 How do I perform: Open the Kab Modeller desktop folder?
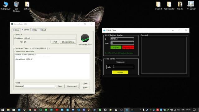pos(169,6)
